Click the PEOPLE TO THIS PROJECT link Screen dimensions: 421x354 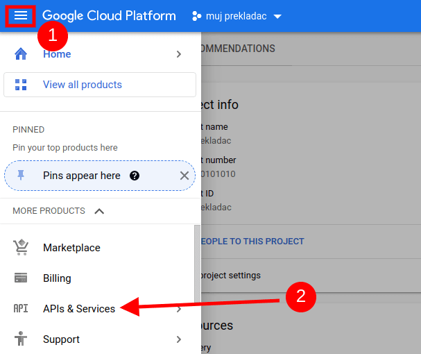(x=252, y=242)
